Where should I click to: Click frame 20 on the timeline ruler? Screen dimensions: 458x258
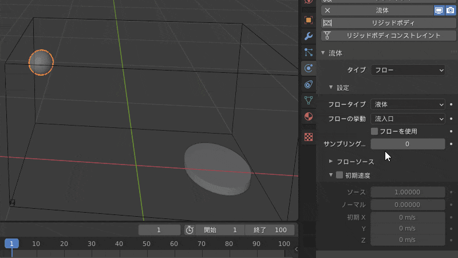coord(64,244)
